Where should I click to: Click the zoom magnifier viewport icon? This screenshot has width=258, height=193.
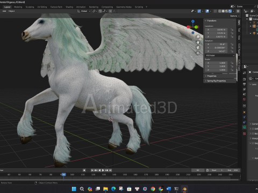[198, 37]
